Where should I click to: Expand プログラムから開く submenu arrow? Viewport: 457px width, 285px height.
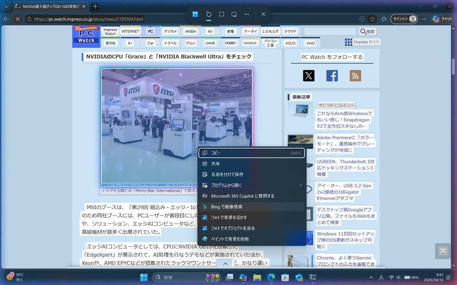(x=300, y=185)
